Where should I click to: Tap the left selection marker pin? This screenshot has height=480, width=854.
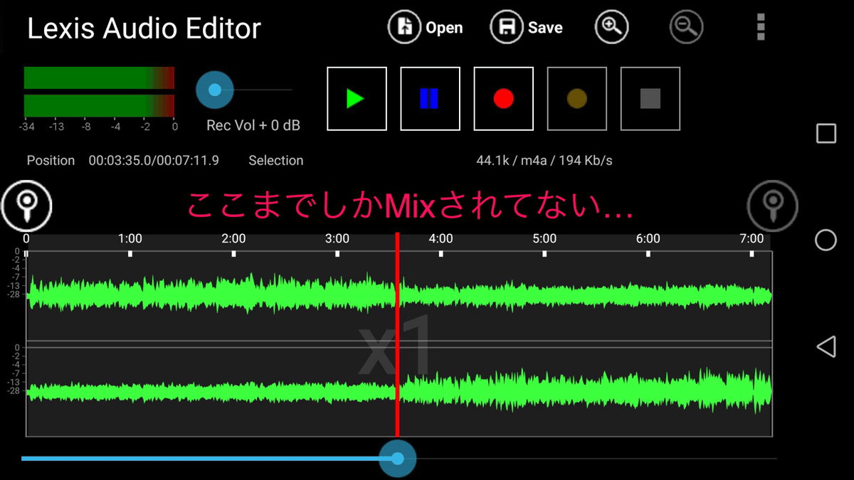(x=26, y=205)
